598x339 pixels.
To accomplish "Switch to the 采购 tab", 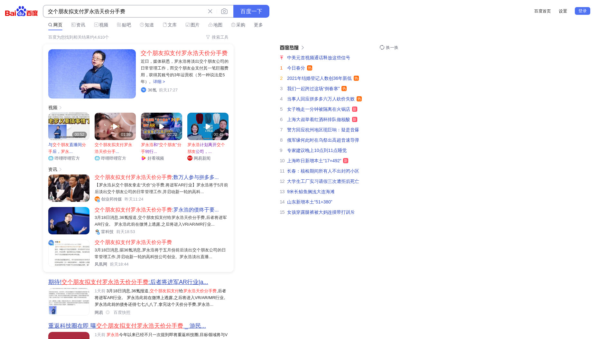I will click(x=238, y=25).
